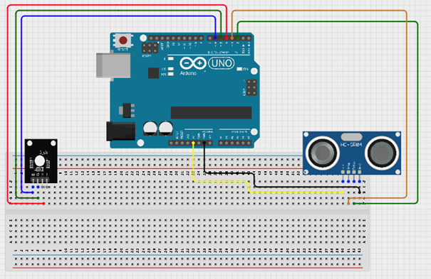Select the black DC power jack on Arduino
Image resolution: width=431 pixels, height=279 pixels.
120,131
